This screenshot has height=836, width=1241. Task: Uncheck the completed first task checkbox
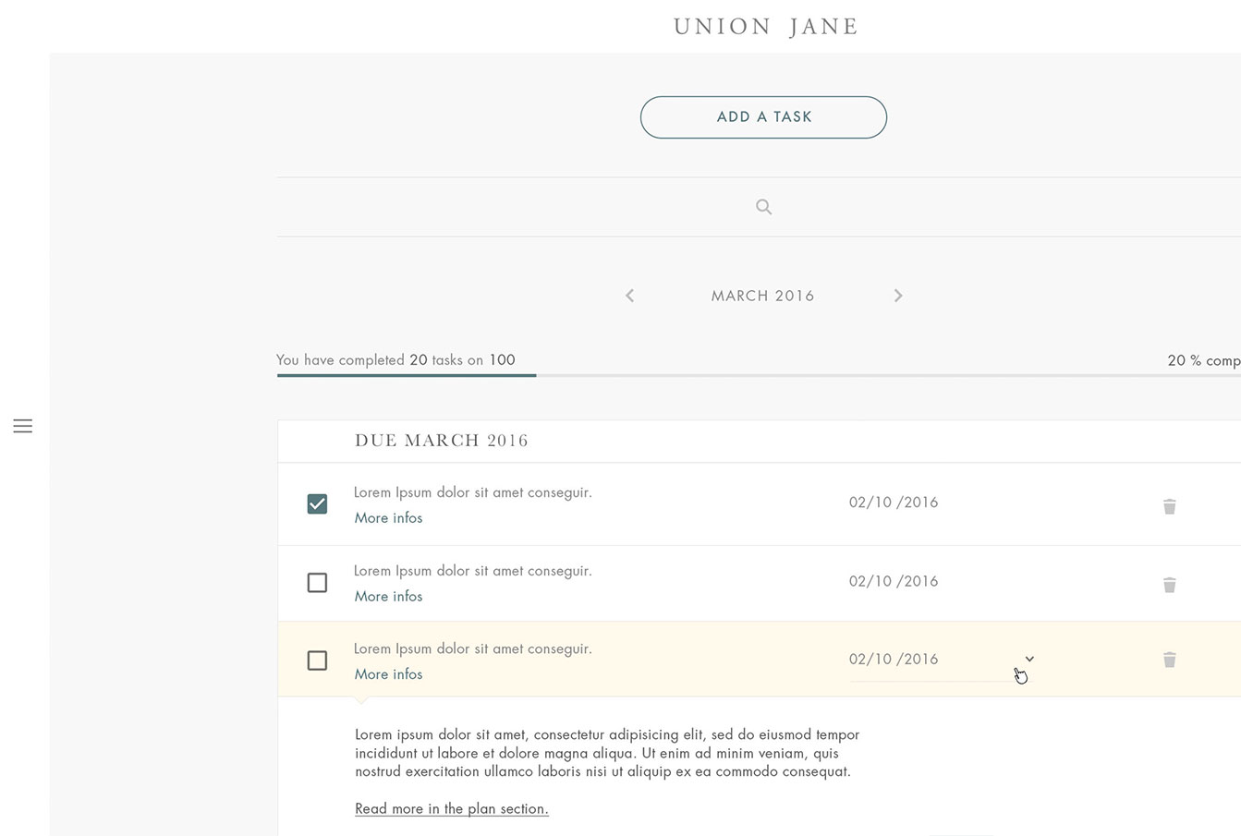[x=317, y=503]
